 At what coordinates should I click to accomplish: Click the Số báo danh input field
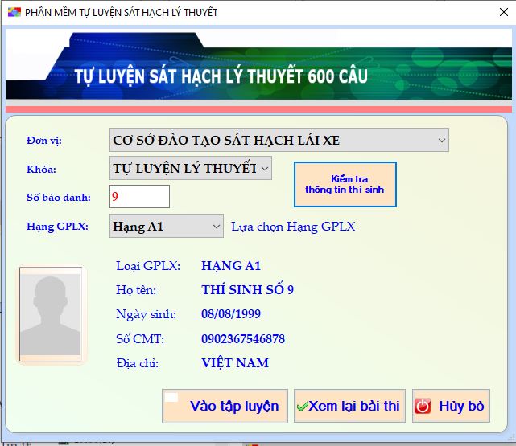coord(139,196)
